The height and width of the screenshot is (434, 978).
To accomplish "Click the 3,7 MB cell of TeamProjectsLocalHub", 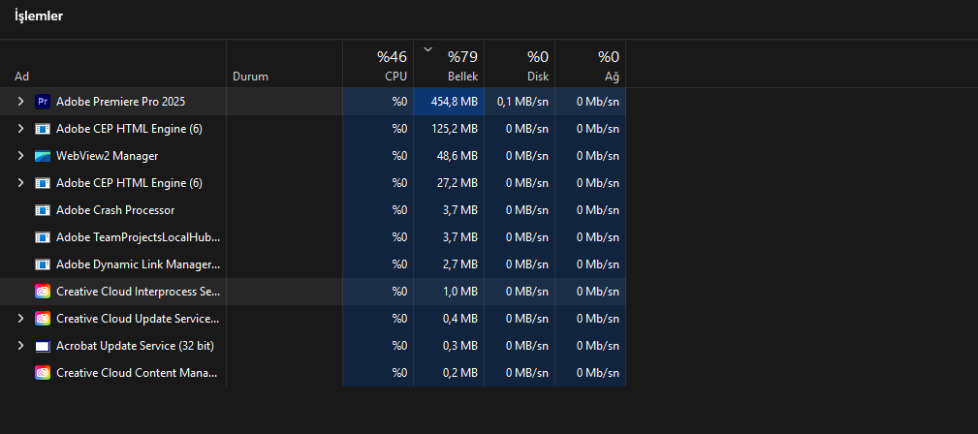I will pos(449,237).
